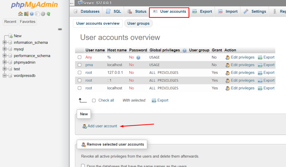Click the Remove selected user accounts icon

[83, 145]
